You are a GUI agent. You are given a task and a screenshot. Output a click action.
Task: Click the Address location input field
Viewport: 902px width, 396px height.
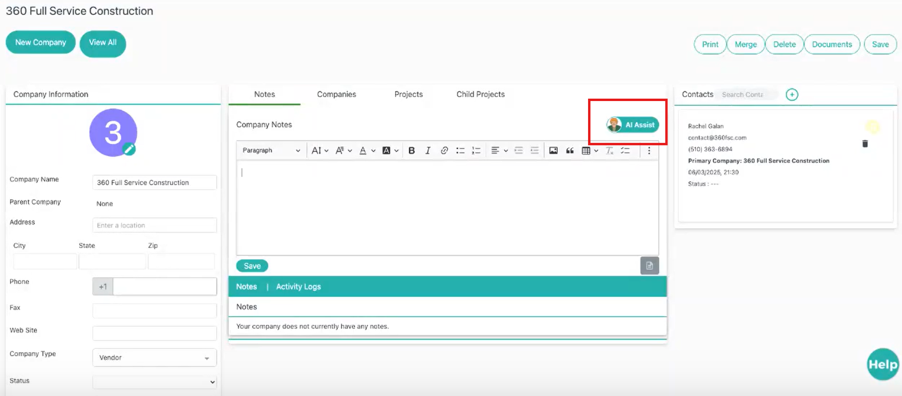[x=154, y=225]
